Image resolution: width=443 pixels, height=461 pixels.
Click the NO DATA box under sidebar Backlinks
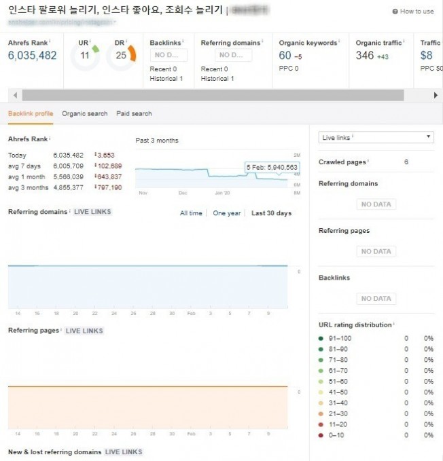click(376, 299)
